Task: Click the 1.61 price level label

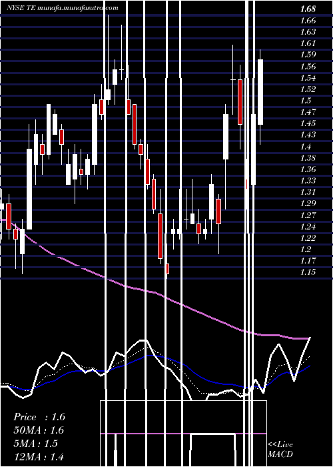Action: [x=308, y=43]
